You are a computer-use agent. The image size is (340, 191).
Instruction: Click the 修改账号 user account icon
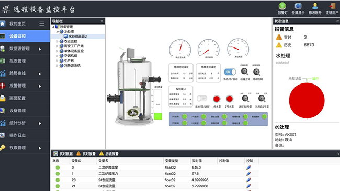pos(315,6)
